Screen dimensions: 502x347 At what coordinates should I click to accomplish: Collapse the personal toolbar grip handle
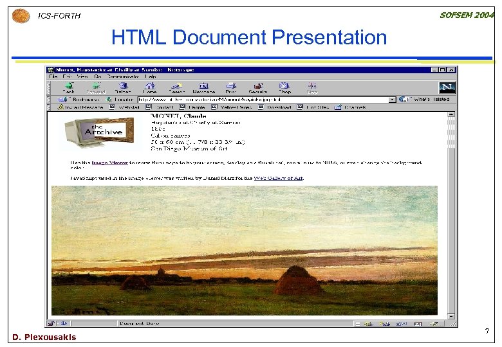(50, 107)
